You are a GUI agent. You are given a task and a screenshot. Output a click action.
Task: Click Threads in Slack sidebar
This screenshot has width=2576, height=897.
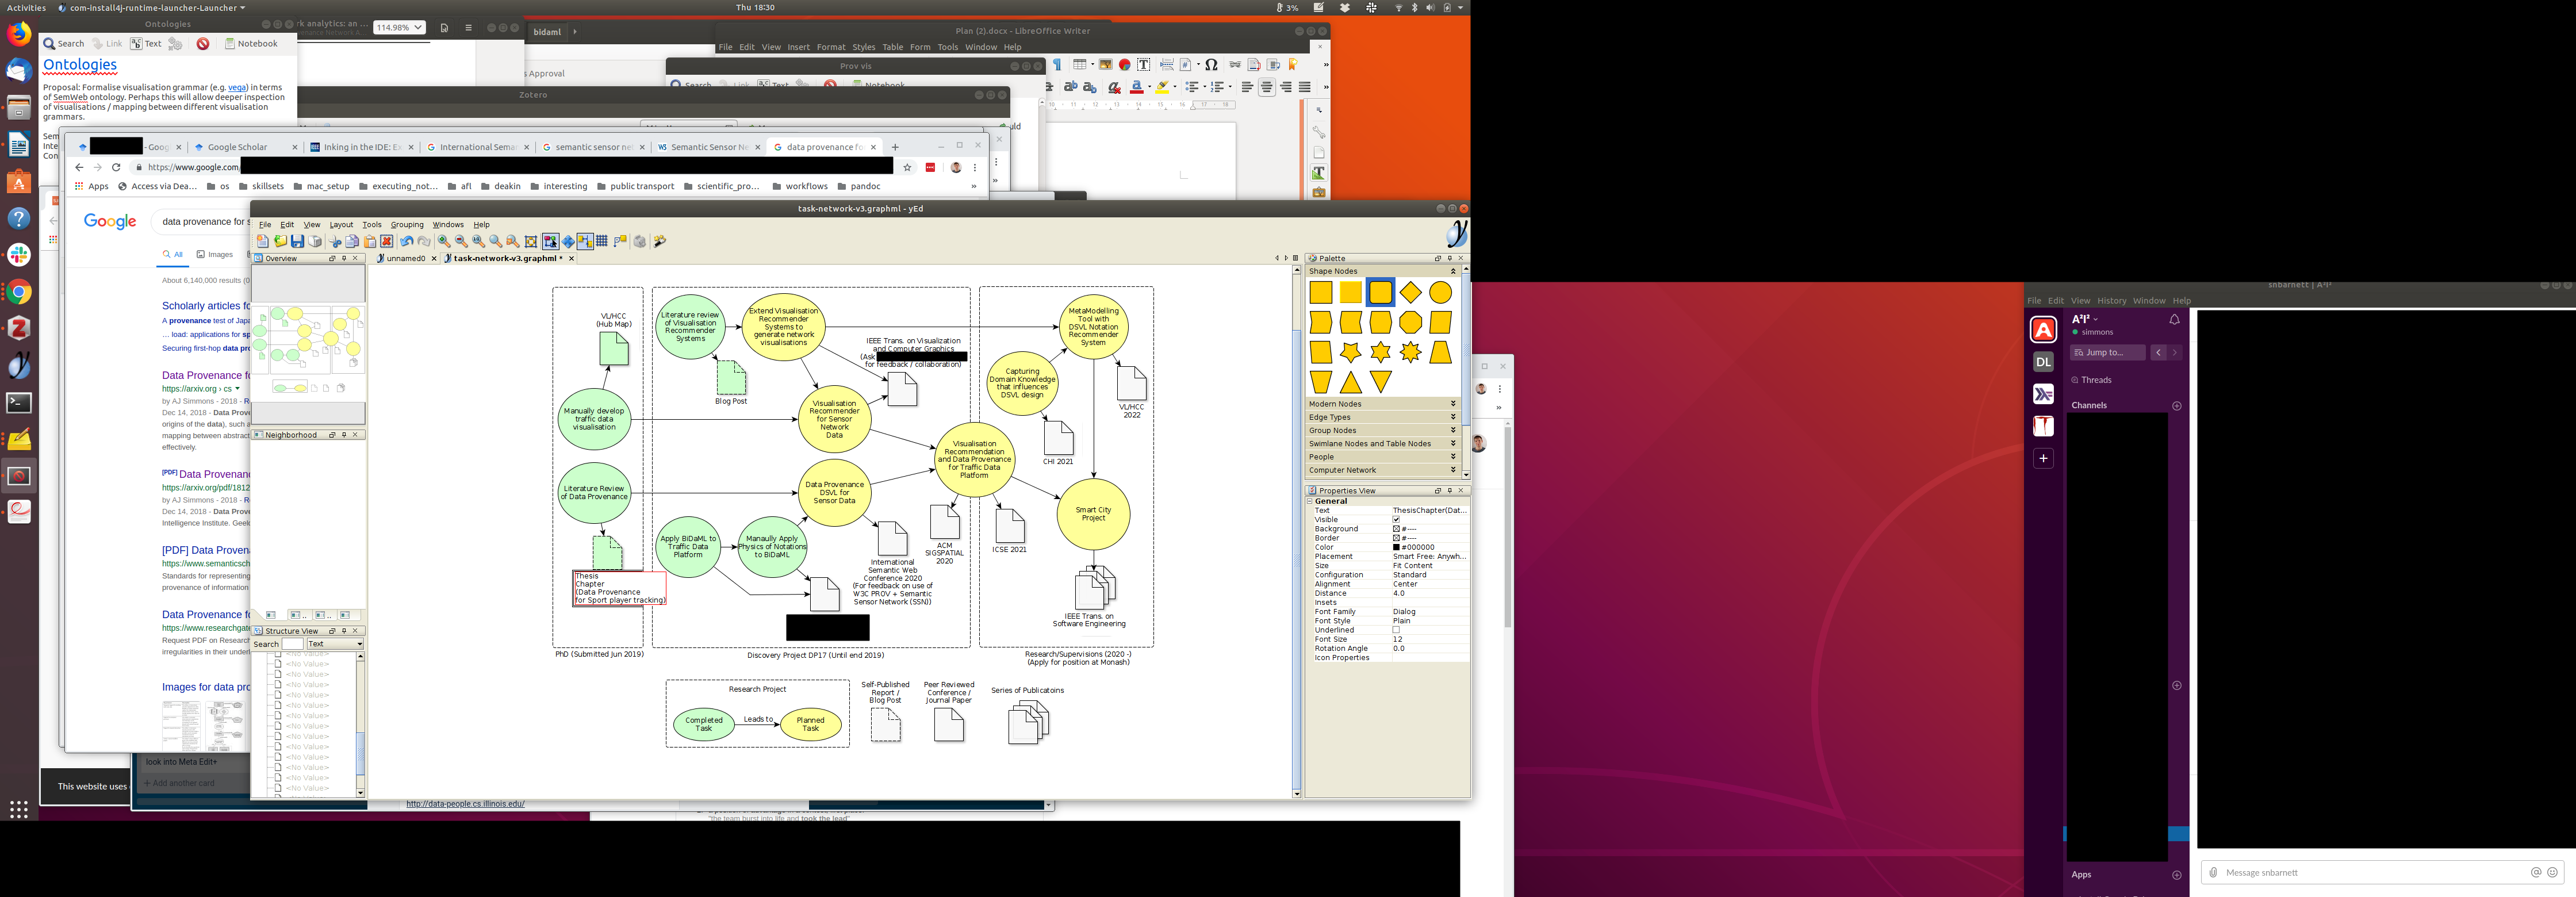pyautogui.click(x=2096, y=380)
